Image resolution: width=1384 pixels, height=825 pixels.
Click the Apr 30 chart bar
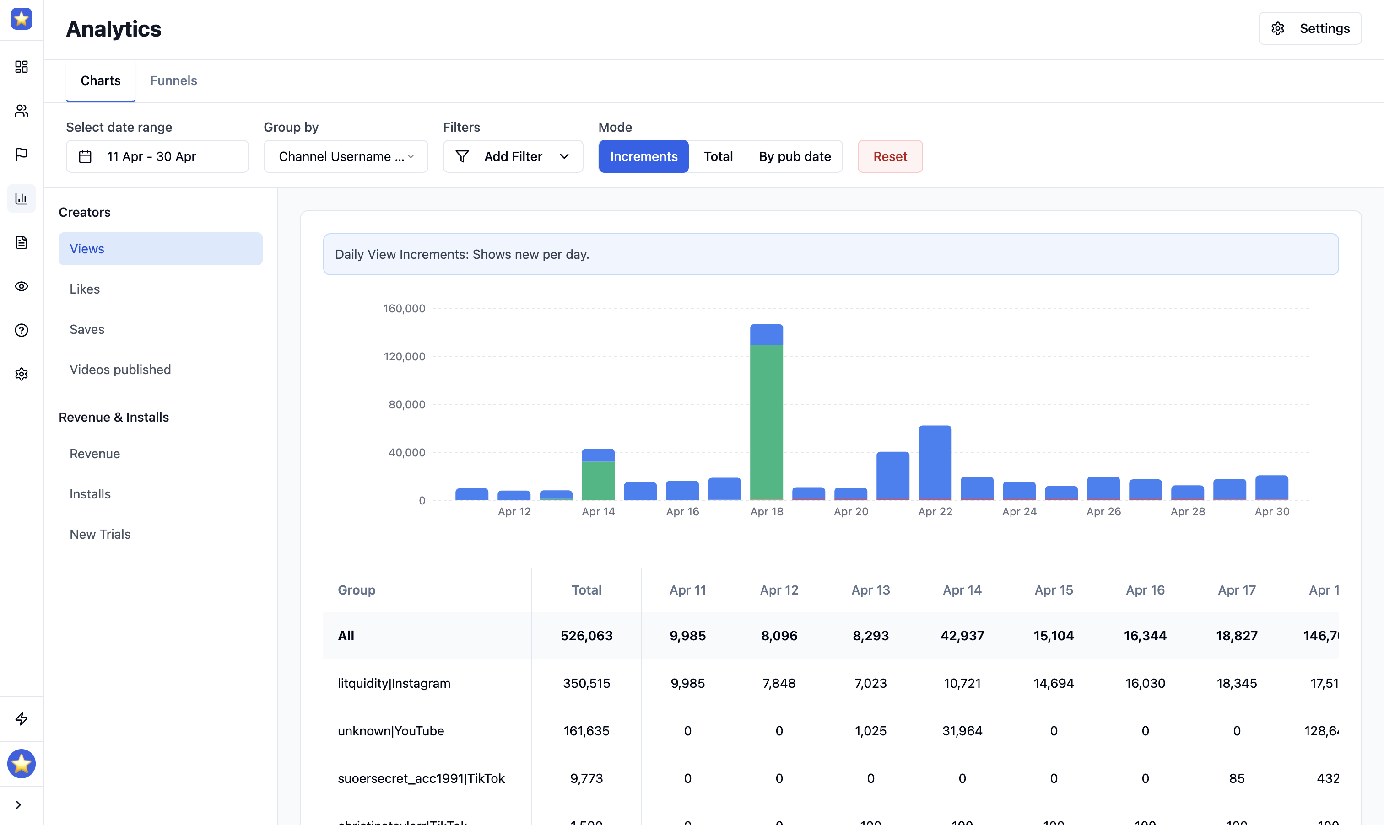pos(1271,487)
